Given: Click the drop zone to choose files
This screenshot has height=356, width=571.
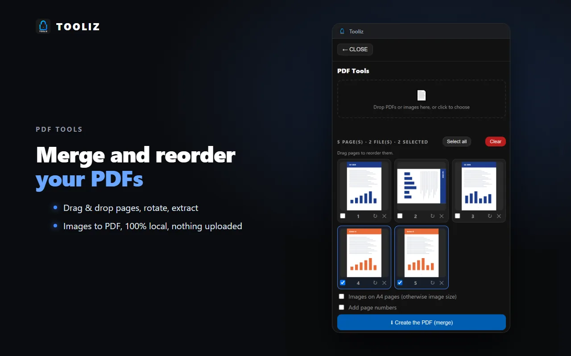Looking at the screenshot, I should pyautogui.click(x=422, y=99).
